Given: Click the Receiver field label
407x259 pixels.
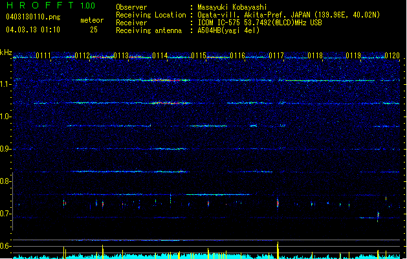Looking at the screenshot, I should pos(131,23).
